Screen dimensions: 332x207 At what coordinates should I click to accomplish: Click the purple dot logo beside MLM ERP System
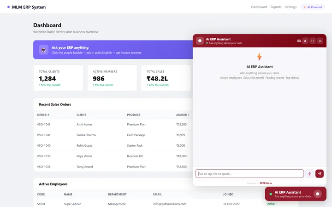coord(8,7)
